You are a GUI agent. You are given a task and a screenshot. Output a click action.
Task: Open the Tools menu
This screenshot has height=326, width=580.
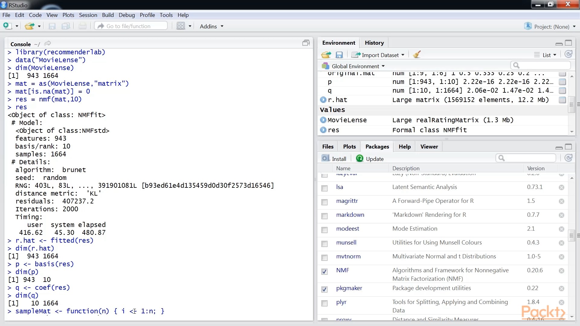[x=166, y=15]
